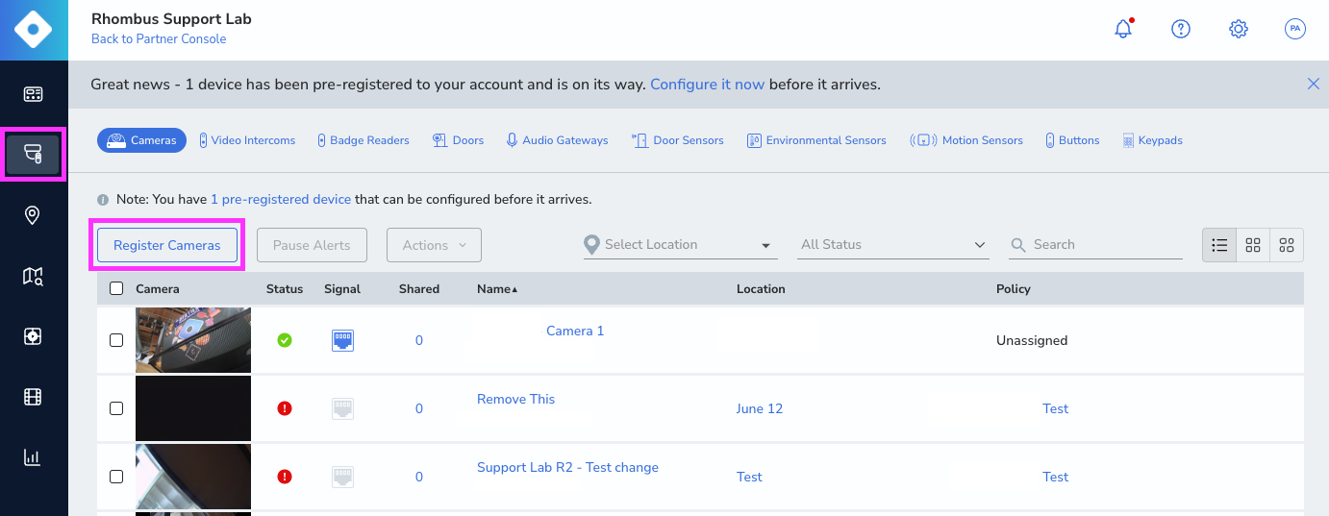Go to the Environmental Sensors tab

pyautogui.click(x=816, y=140)
